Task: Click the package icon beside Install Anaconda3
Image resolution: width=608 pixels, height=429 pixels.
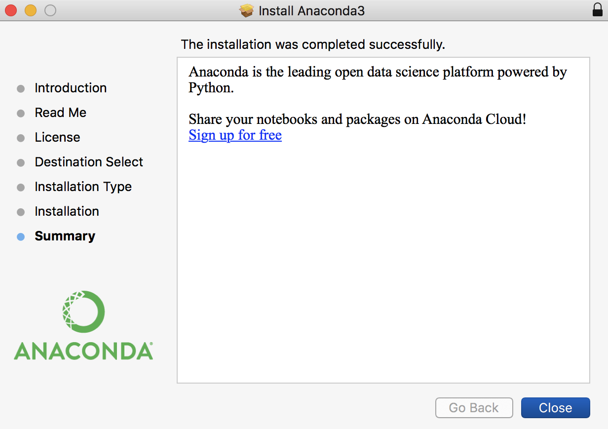Action: [246, 10]
